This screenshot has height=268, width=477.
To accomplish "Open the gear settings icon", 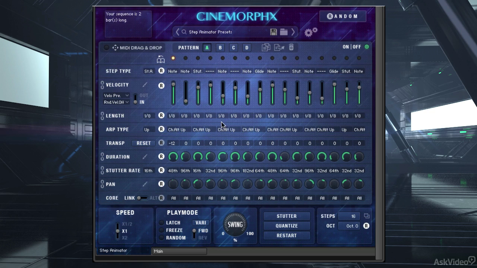I will pos(311,32).
